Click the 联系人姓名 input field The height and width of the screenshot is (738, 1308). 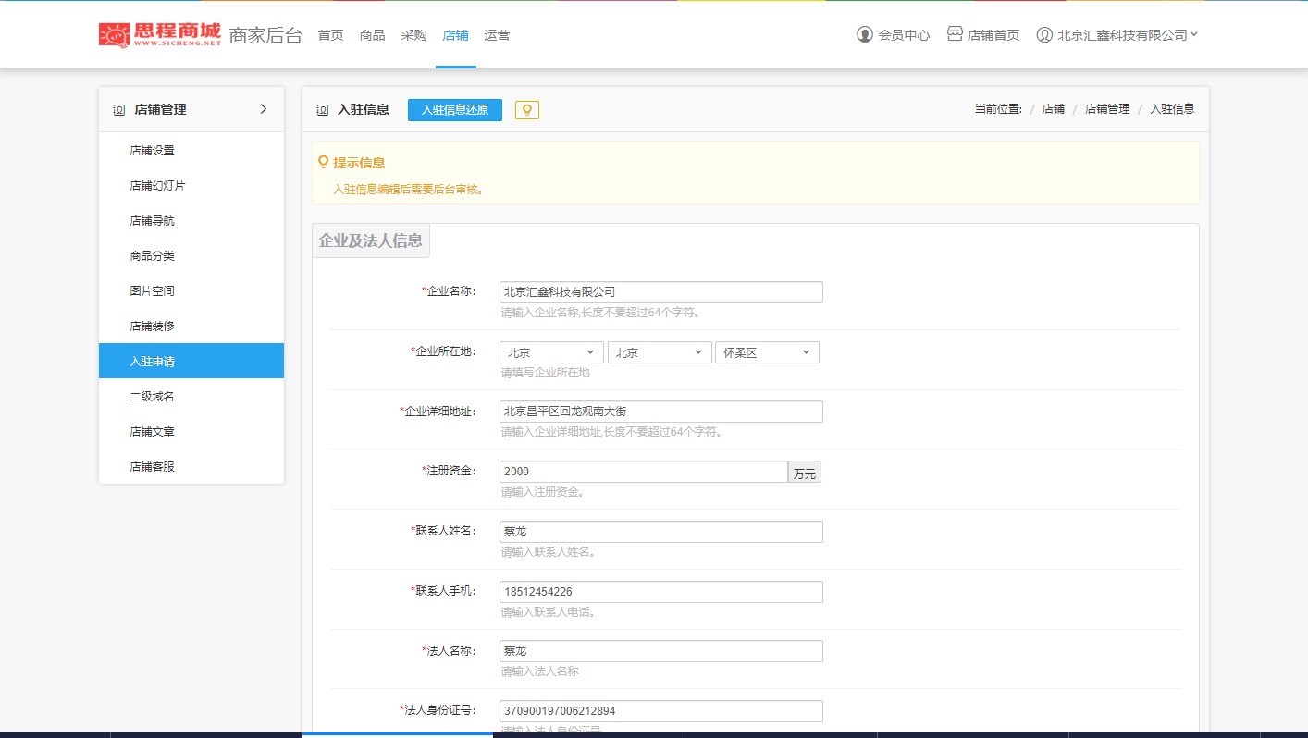coord(660,532)
